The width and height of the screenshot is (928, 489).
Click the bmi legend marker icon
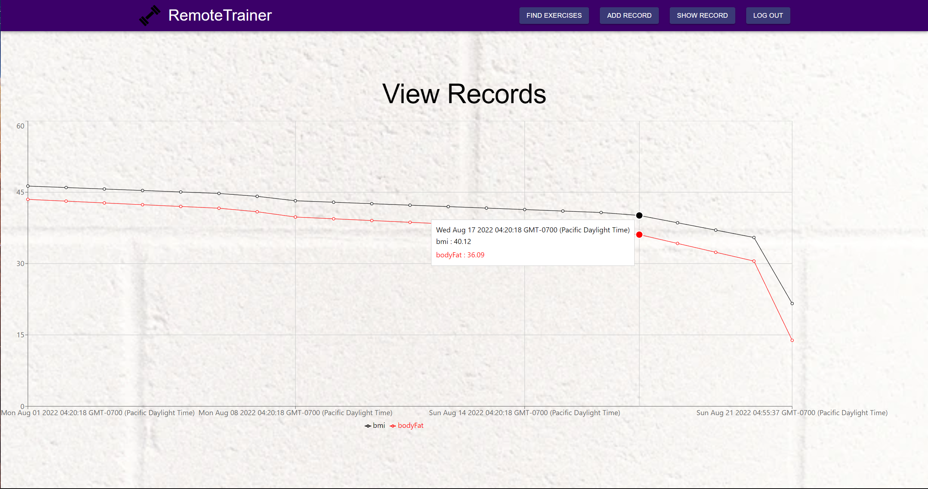[x=368, y=426]
